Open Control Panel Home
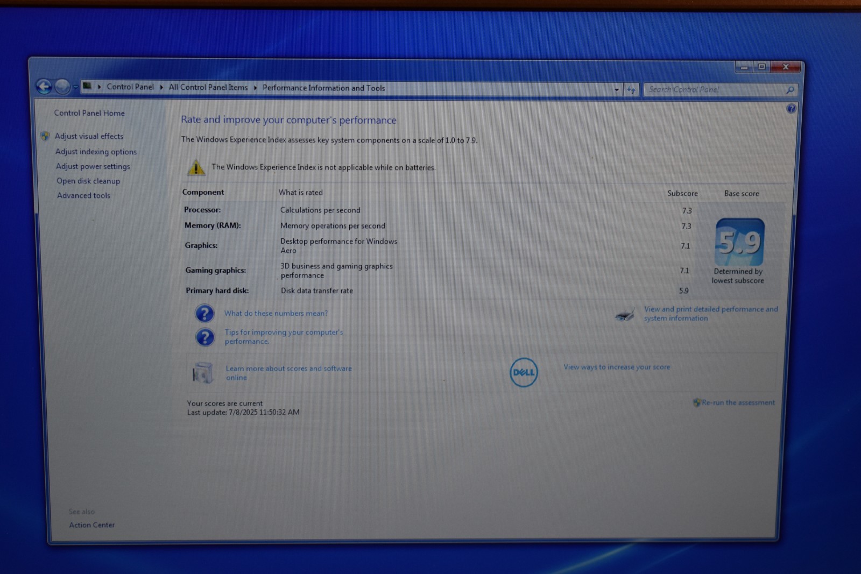861x574 pixels. (x=89, y=113)
